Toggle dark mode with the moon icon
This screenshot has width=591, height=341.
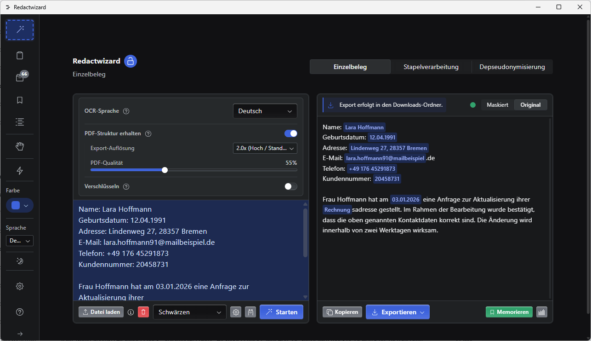coord(20,261)
